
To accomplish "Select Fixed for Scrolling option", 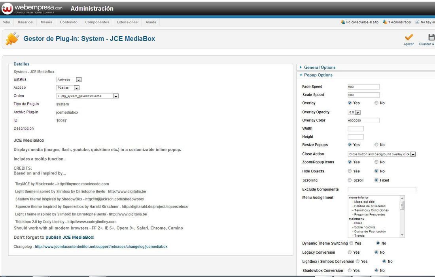I will pyautogui.click(x=376, y=180).
